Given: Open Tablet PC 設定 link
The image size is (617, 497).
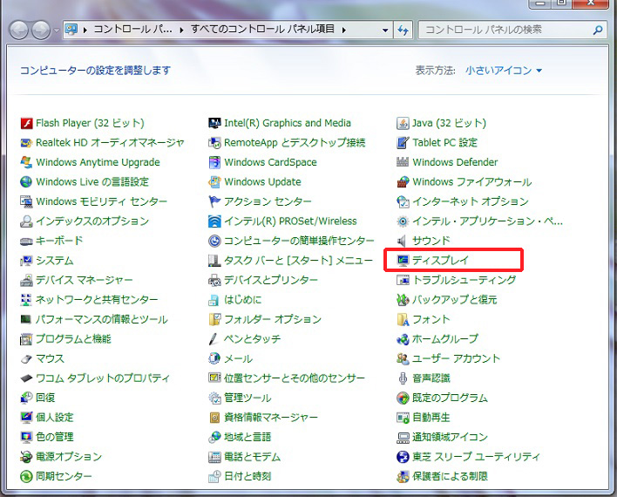Looking at the screenshot, I should click(444, 143).
